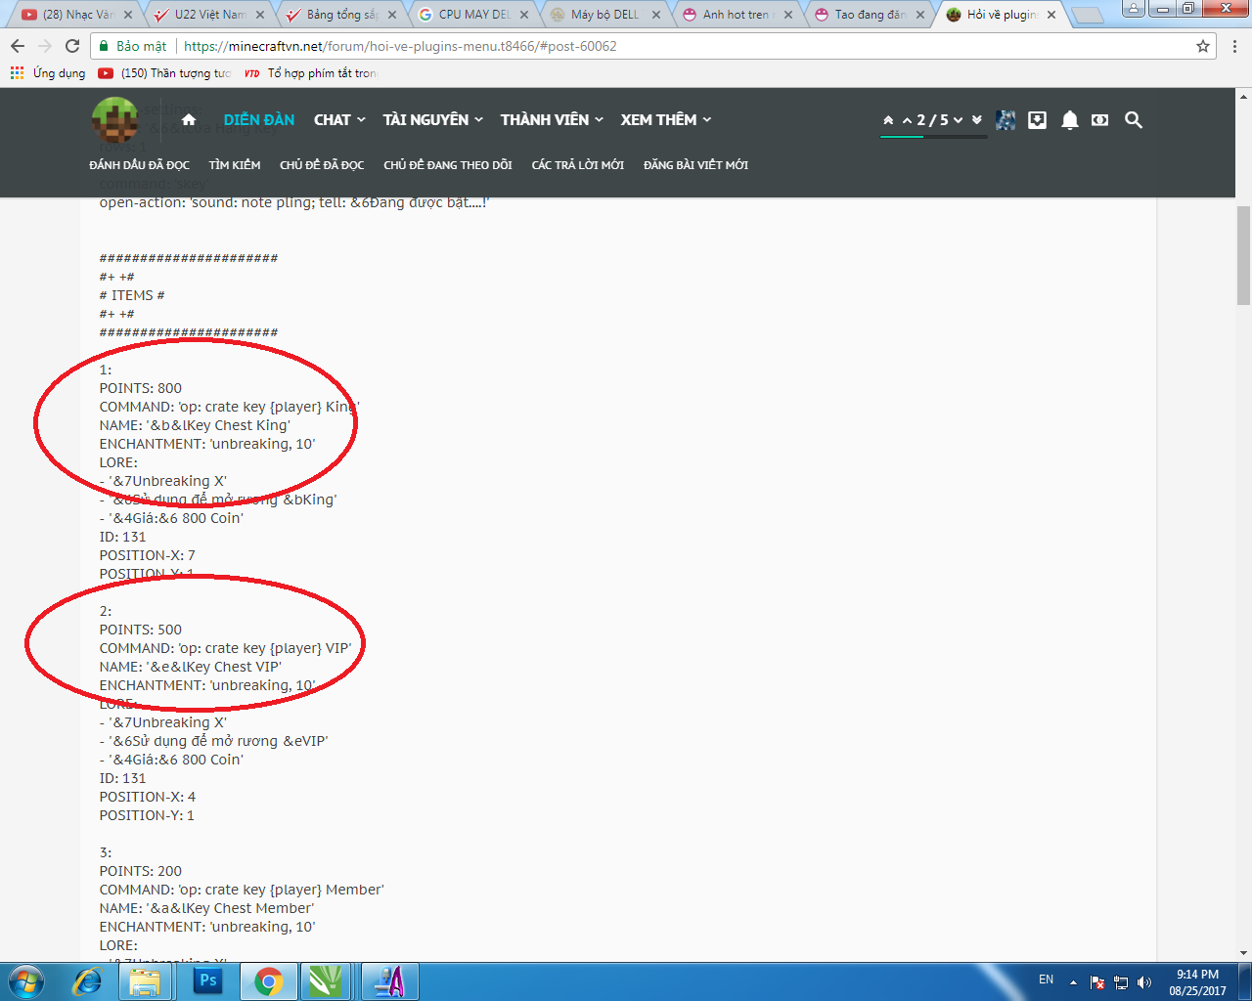Click the page vertical scrollbar thumb
This screenshot has width=1252, height=1001.
click(1243, 256)
